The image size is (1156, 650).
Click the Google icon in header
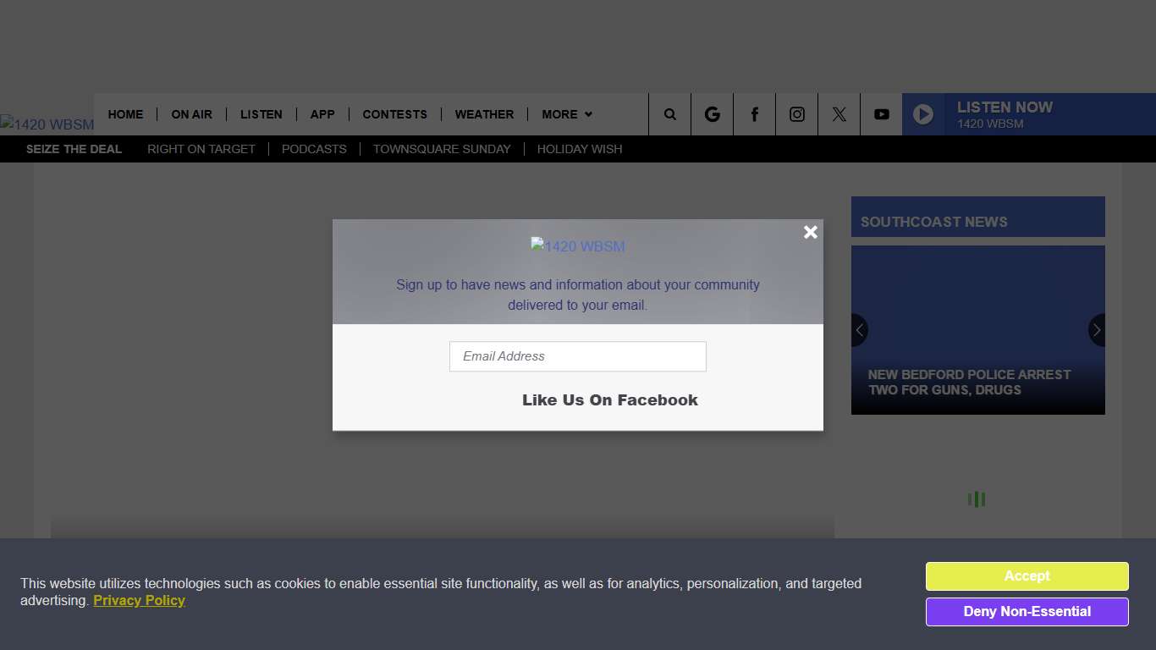(x=712, y=114)
